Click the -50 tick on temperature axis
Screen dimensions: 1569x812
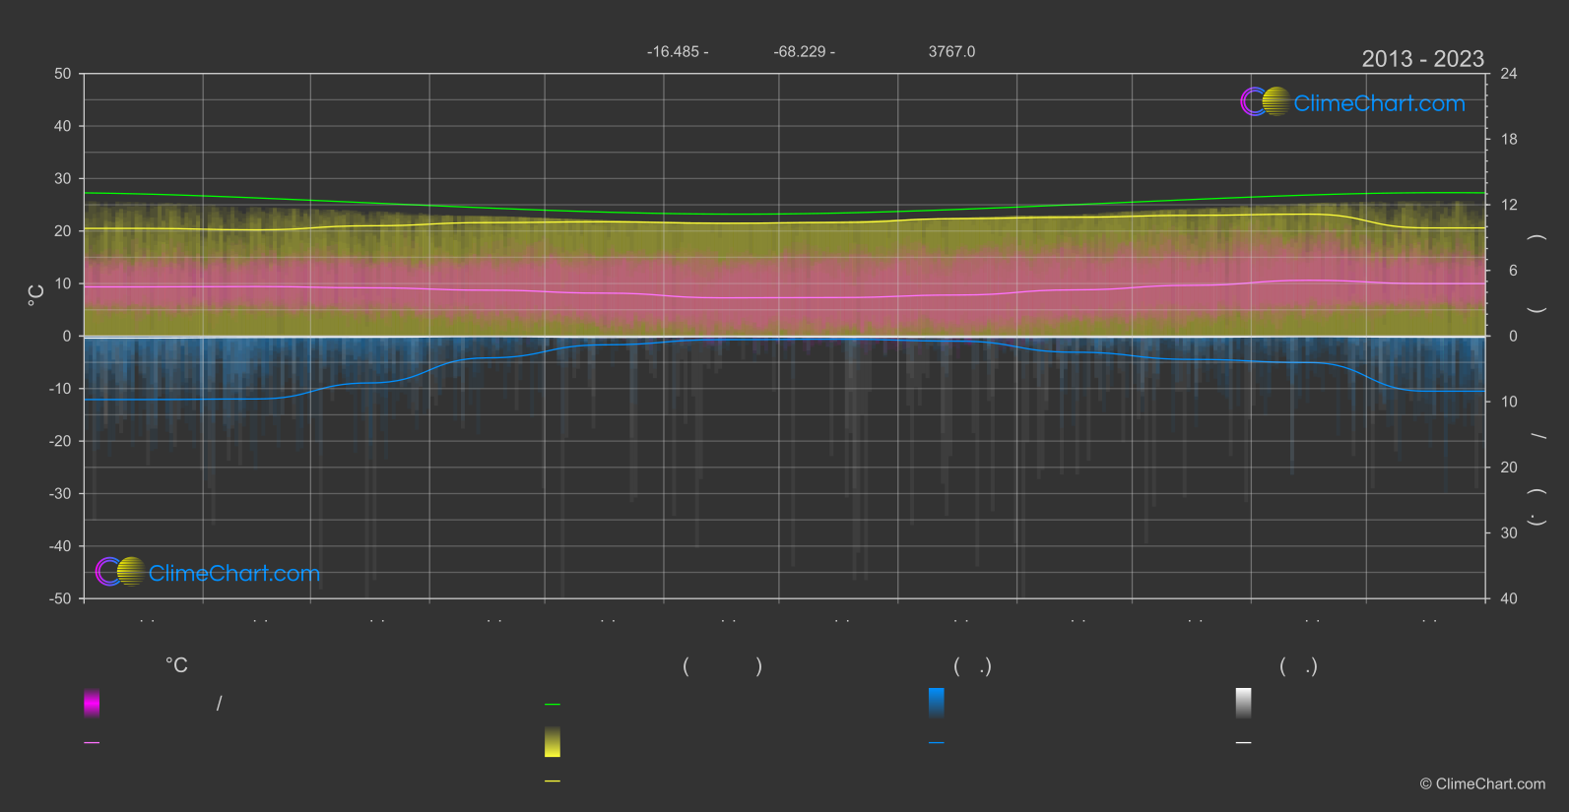pyautogui.click(x=60, y=598)
